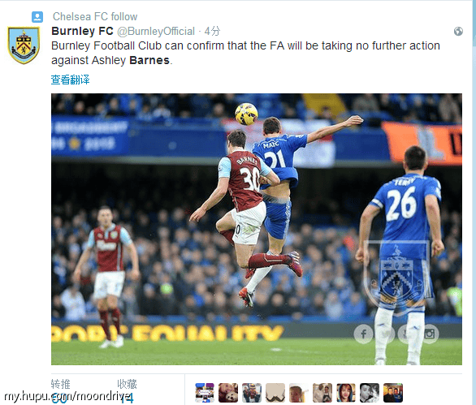Open the last avatar with two men
Image resolution: width=476 pixels, height=405 pixels.
[x=393, y=393]
